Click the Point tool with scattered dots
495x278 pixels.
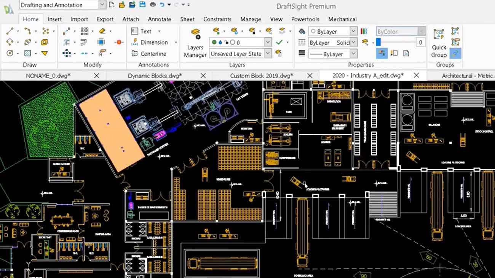tap(45, 31)
